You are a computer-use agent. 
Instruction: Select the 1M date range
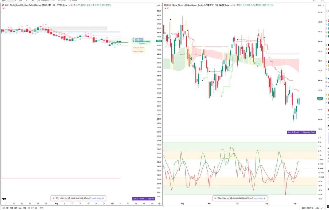point(12,208)
